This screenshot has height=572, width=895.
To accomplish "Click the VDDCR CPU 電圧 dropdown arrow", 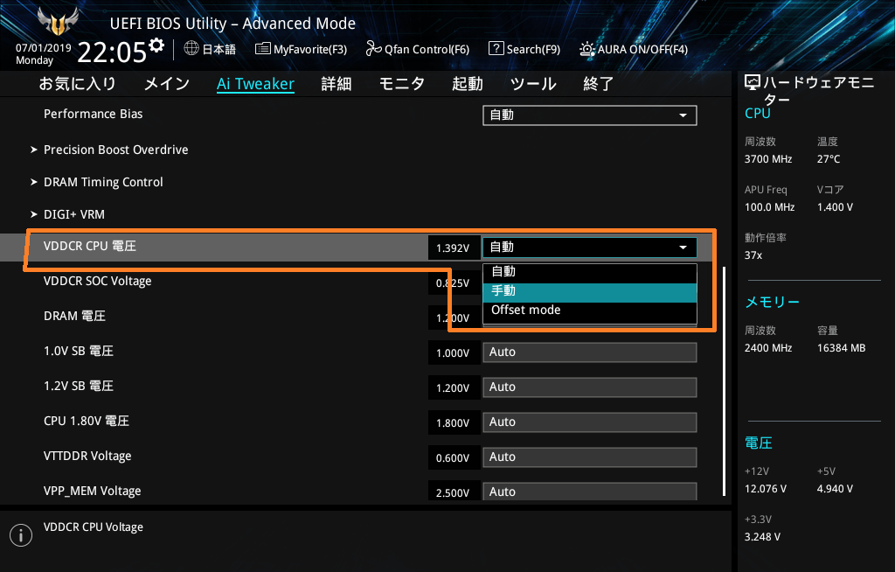I will [x=683, y=248].
